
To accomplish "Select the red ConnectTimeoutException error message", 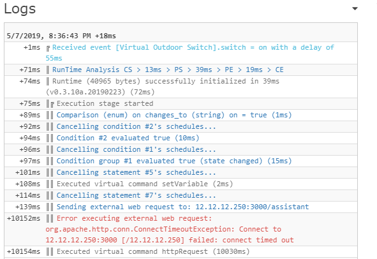I will click(170, 229).
